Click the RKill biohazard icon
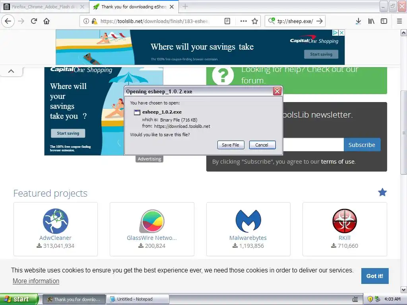Image resolution: width=407 pixels, height=305 pixels. pos(345,221)
